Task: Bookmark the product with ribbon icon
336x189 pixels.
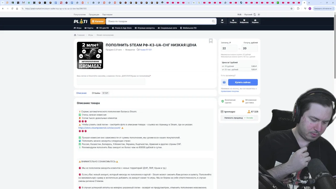Action: pos(211,41)
